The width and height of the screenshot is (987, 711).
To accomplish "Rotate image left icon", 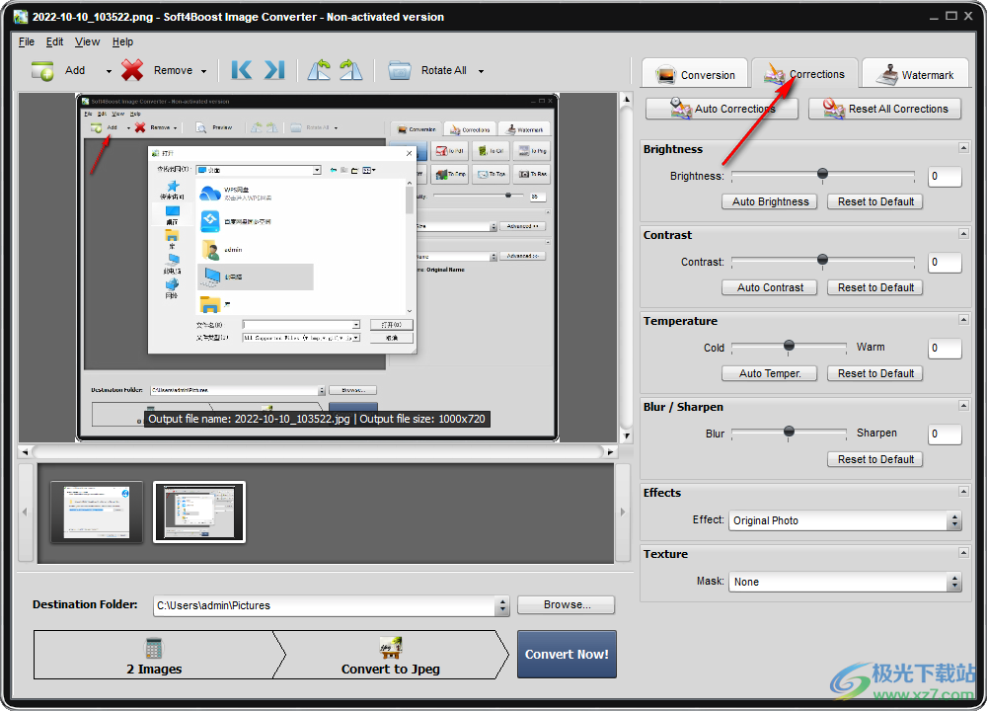I will (319, 70).
